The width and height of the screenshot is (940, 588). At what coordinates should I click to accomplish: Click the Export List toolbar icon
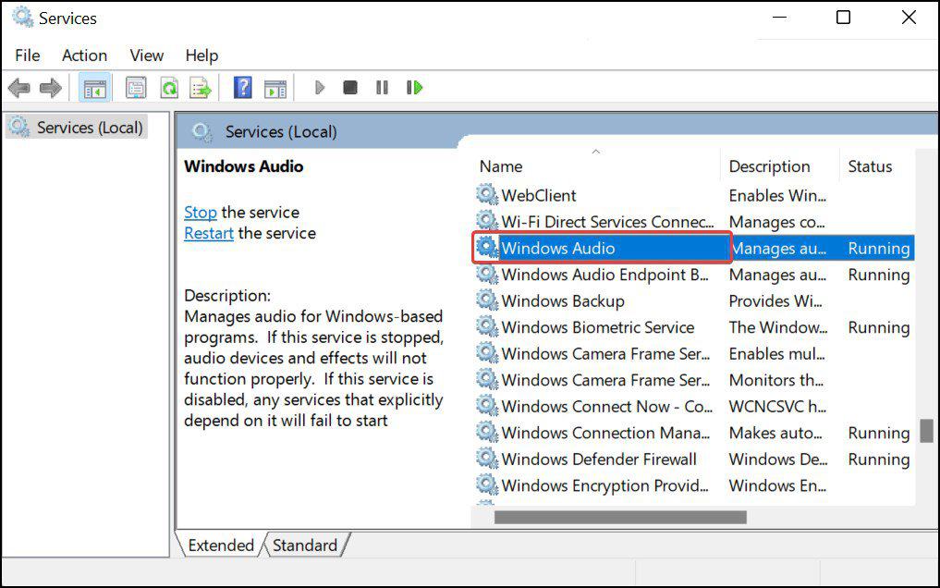pyautogui.click(x=201, y=88)
